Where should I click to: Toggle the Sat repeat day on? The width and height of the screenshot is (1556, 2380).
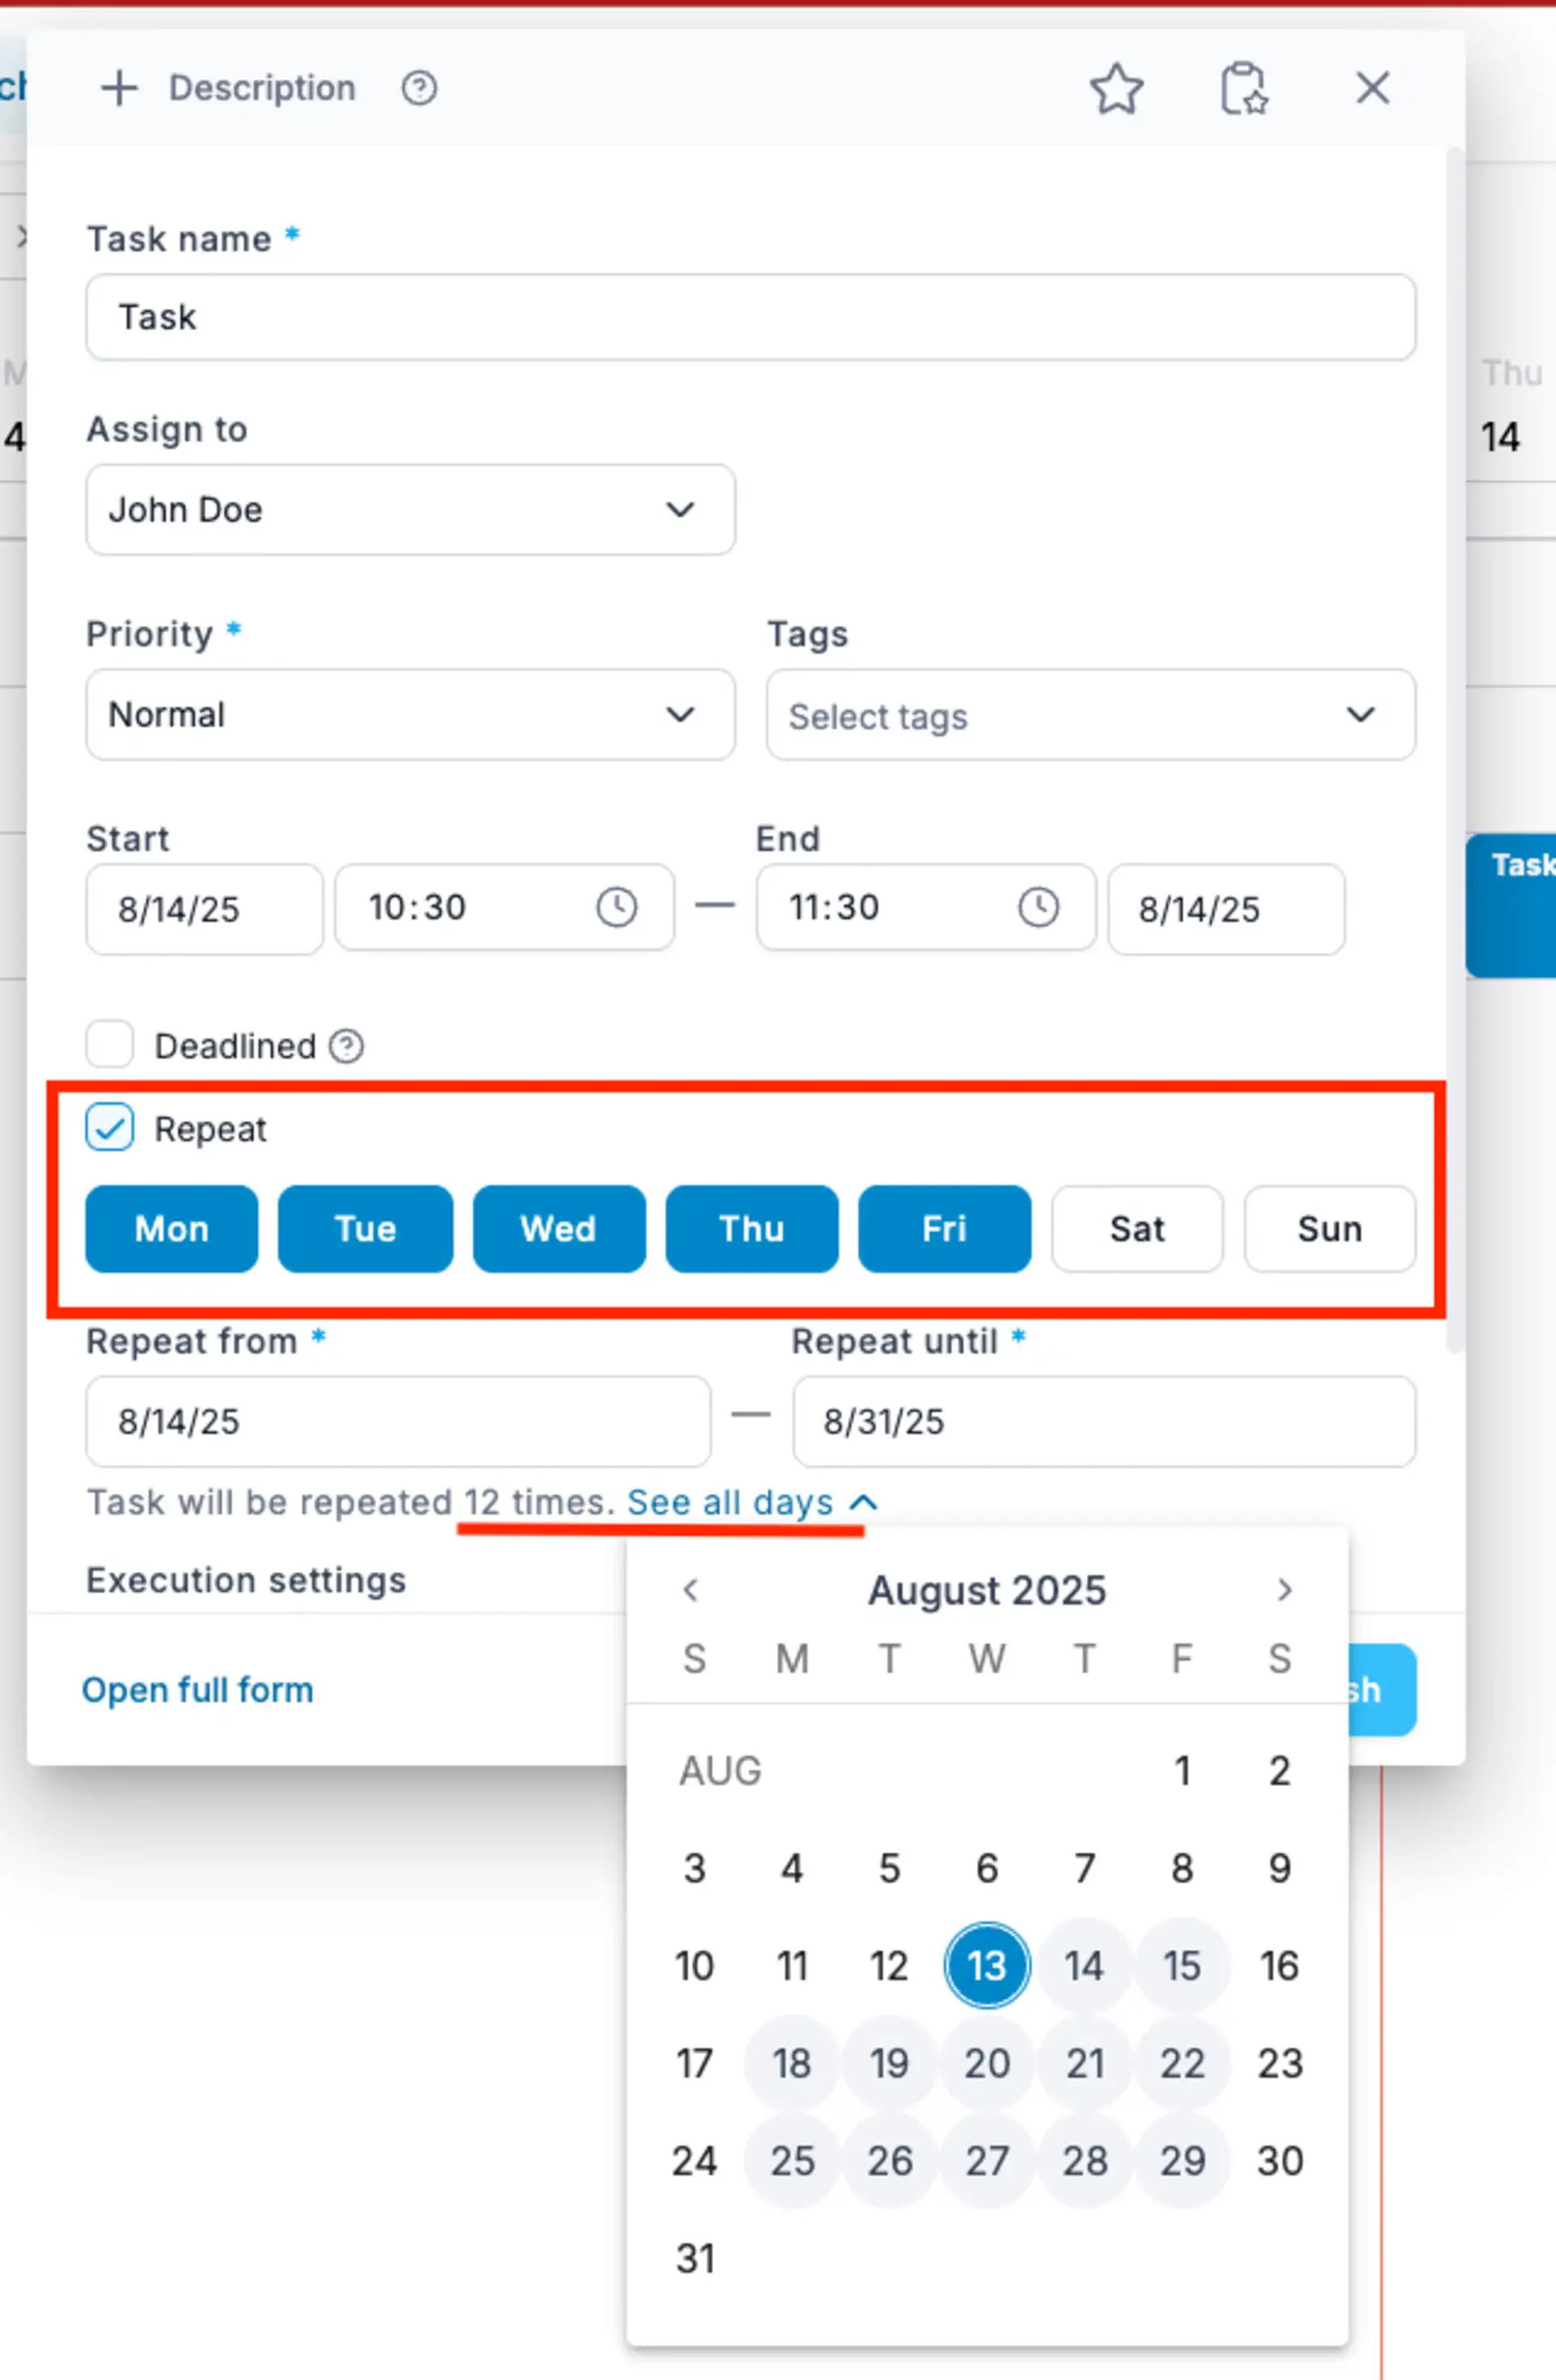pos(1136,1229)
